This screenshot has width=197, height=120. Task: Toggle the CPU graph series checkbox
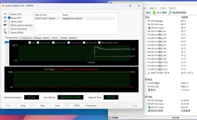tap(30, 43)
